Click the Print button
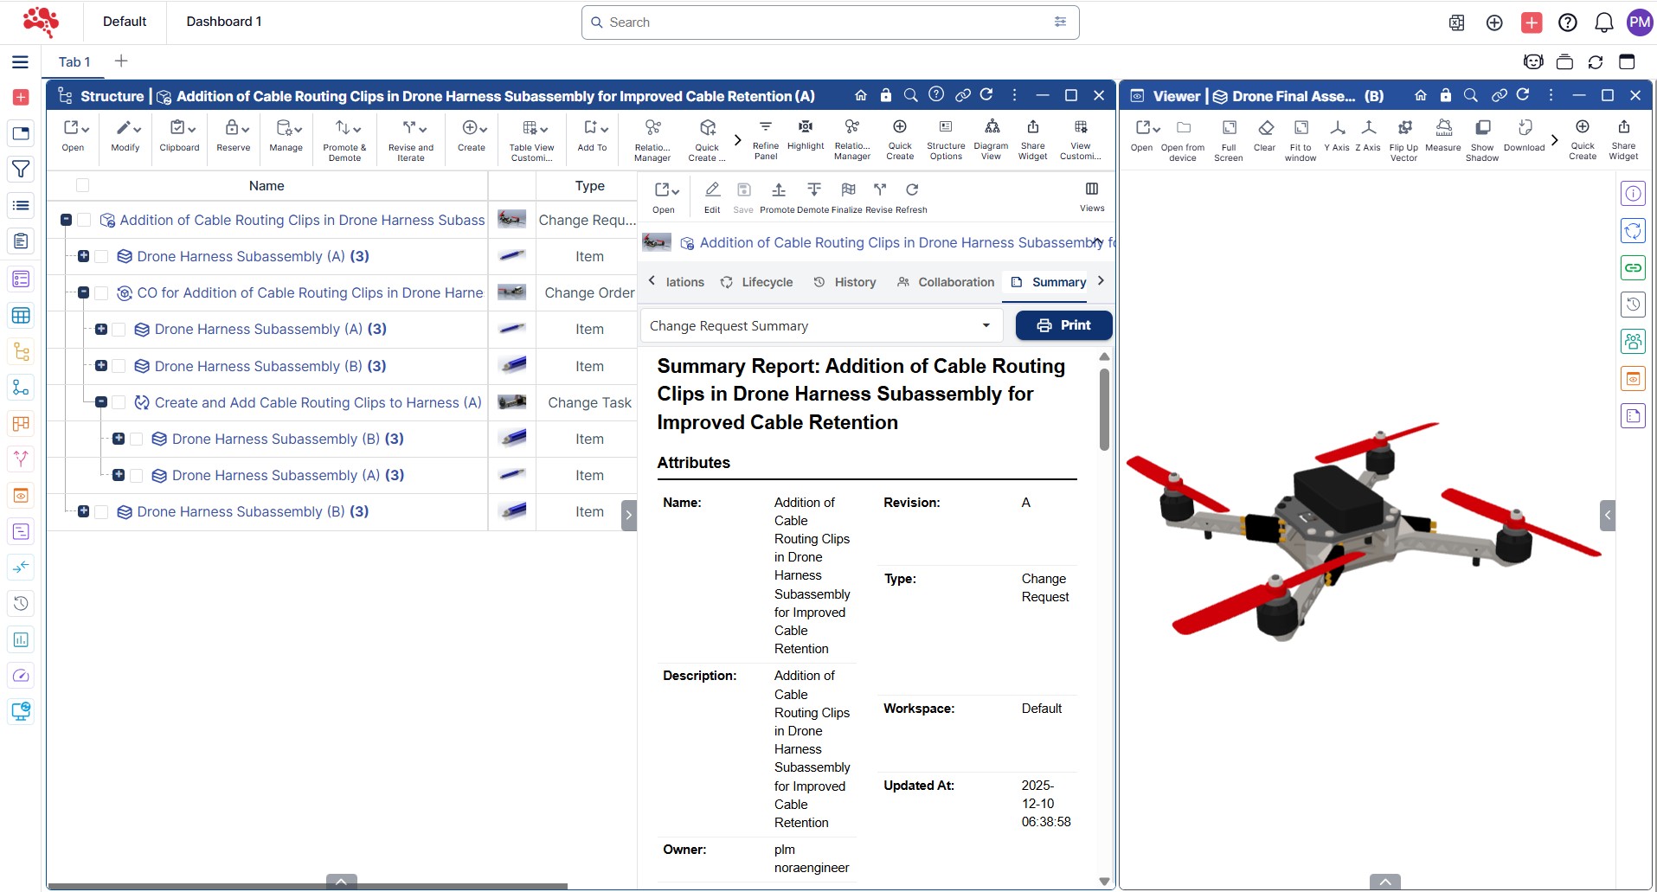The height and width of the screenshot is (892, 1657). [x=1063, y=325]
